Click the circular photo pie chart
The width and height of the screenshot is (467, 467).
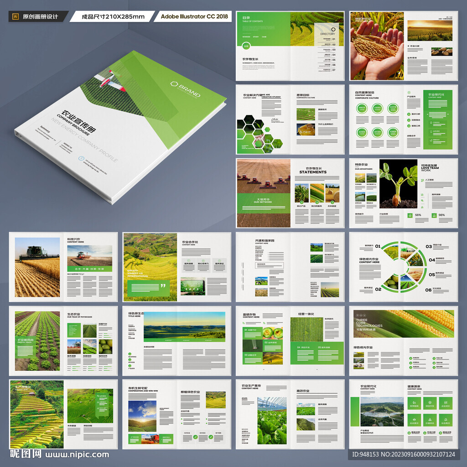(404, 267)
